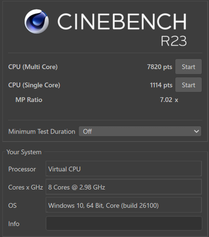The height and width of the screenshot is (237, 209).
Task: Click the Your System group heading
Action: (24, 152)
